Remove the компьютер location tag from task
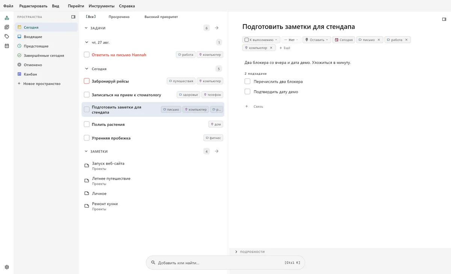 pyautogui.click(x=271, y=48)
